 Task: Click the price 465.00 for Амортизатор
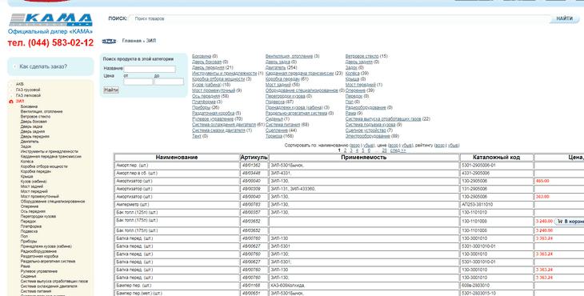(x=542, y=182)
